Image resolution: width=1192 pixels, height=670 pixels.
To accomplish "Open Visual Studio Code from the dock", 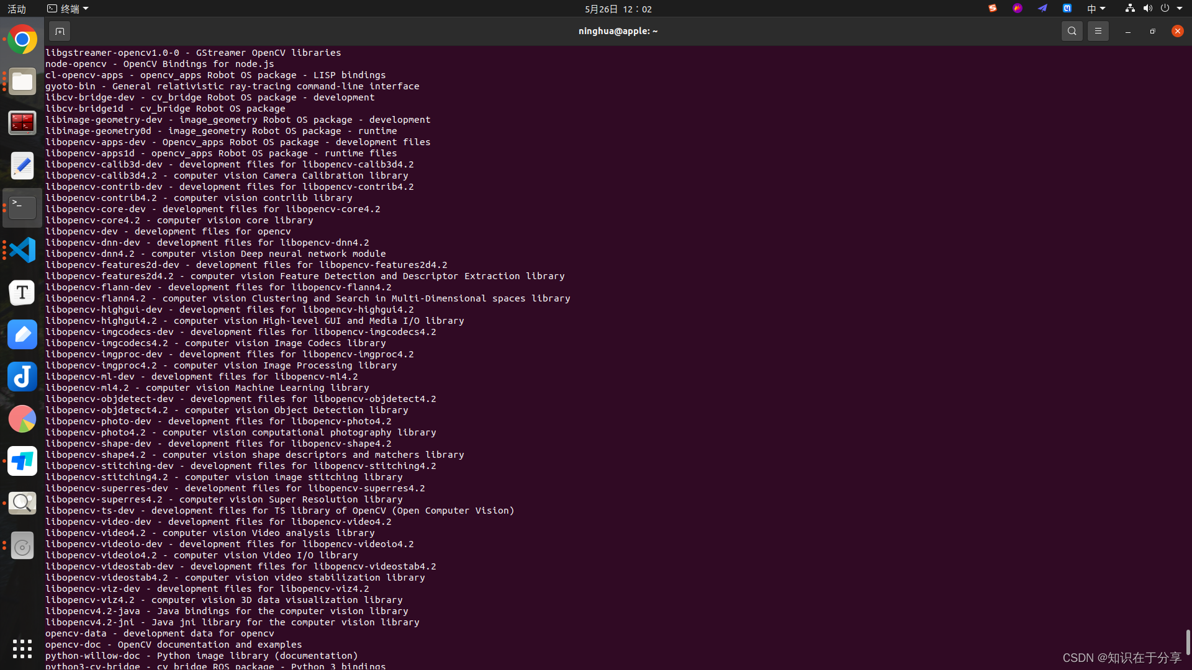I will (x=22, y=250).
